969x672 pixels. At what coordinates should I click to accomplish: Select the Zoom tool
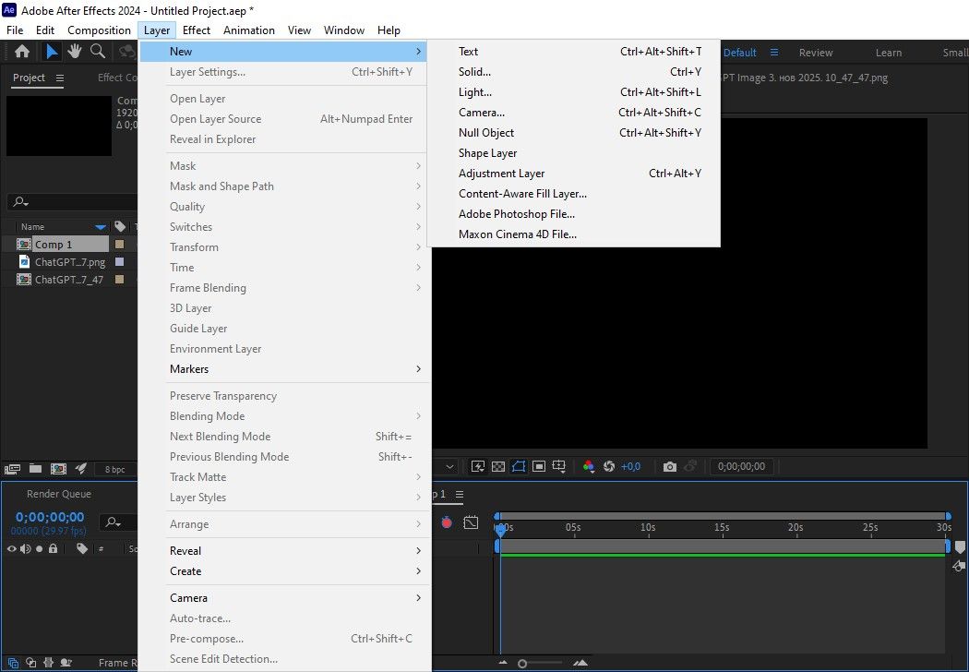point(97,53)
